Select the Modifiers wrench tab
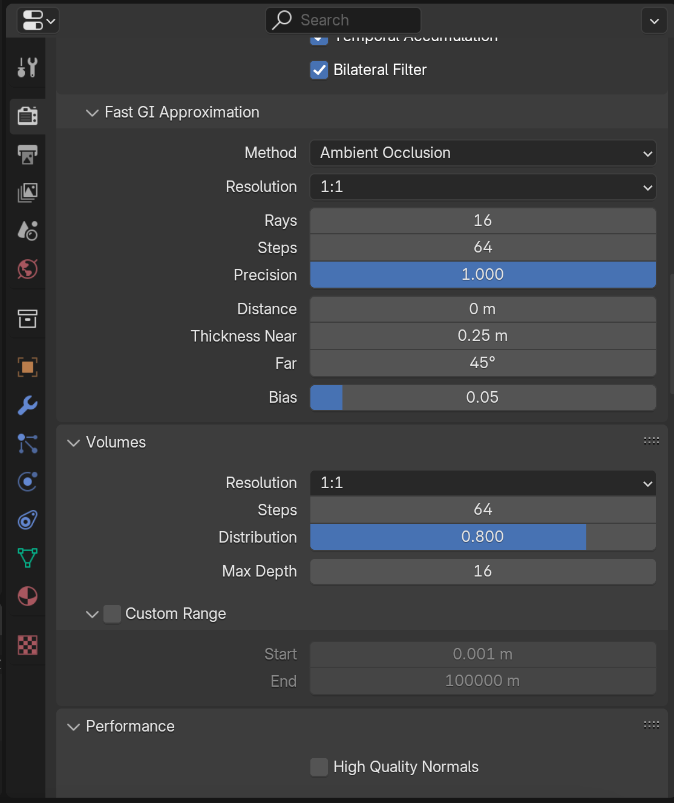 click(28, 405)
